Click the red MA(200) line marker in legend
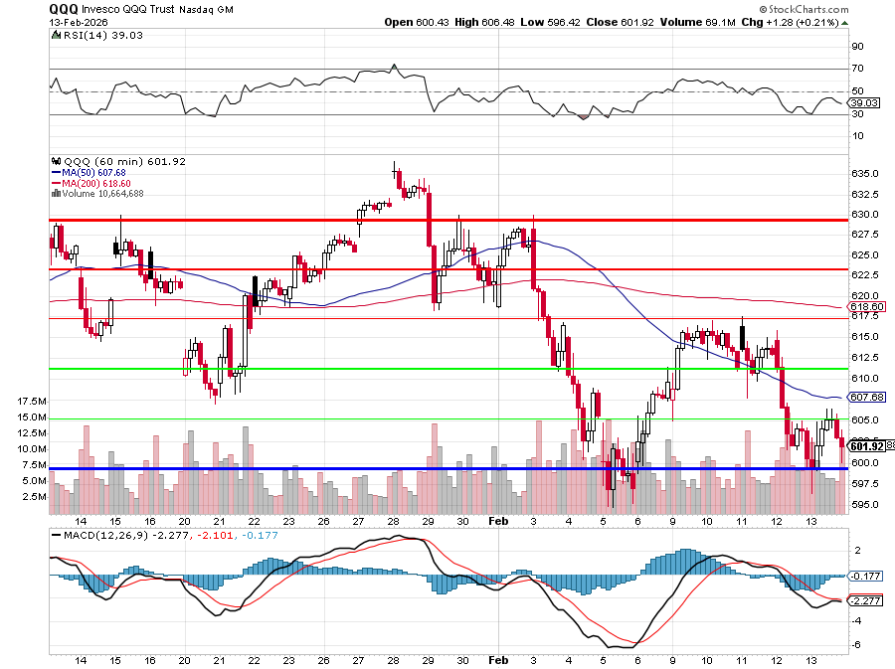The image size is (895, 669). click(54, 183)
